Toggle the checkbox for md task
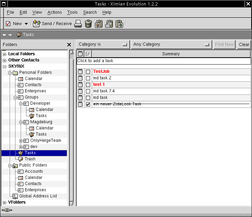 pyautogui.click(x=88, y=98)
